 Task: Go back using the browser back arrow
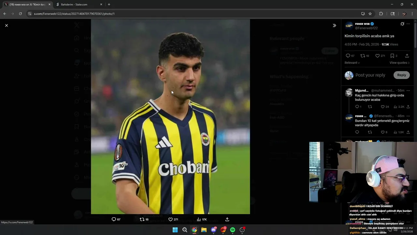click(x=5, y=14)
